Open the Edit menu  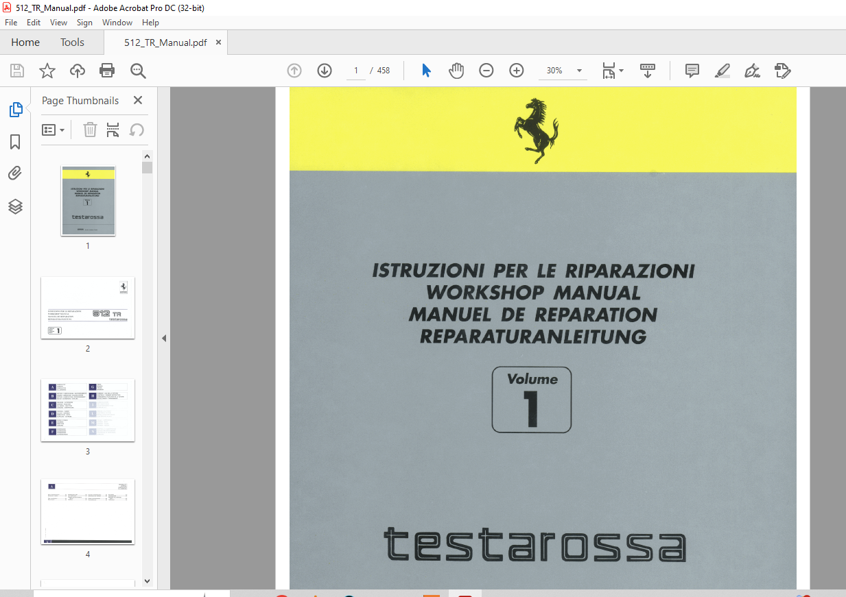tap(34, 23)
